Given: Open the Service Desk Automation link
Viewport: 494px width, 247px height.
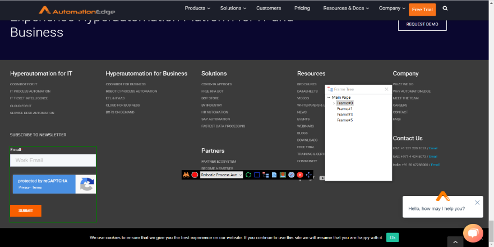Looking at the screenshot, I should point(32,113).
